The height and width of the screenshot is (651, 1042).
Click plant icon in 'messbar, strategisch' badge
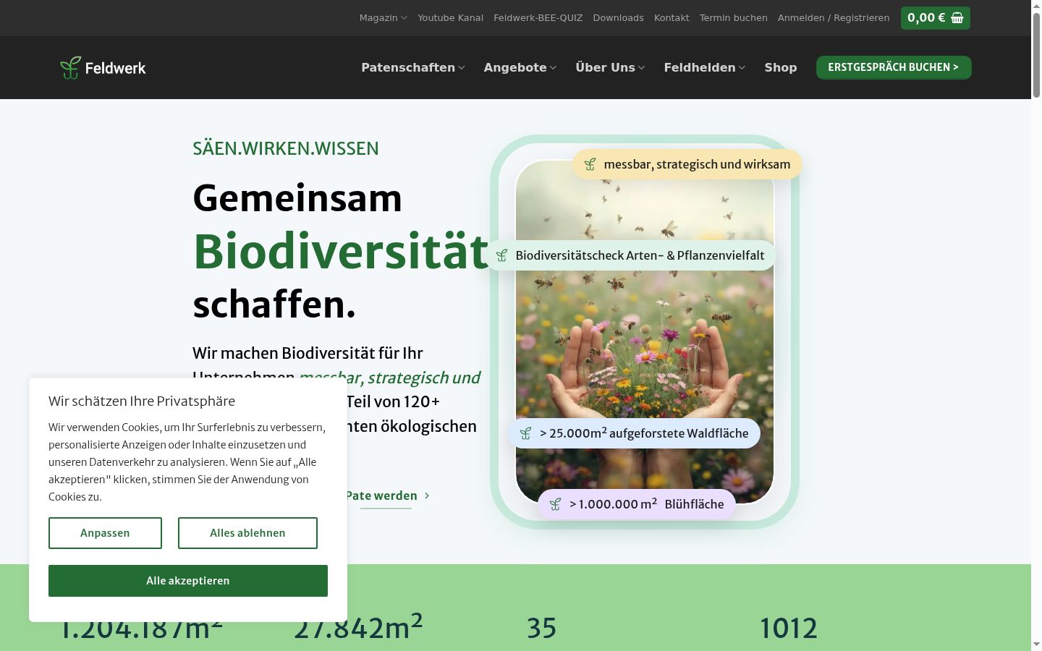590,164
